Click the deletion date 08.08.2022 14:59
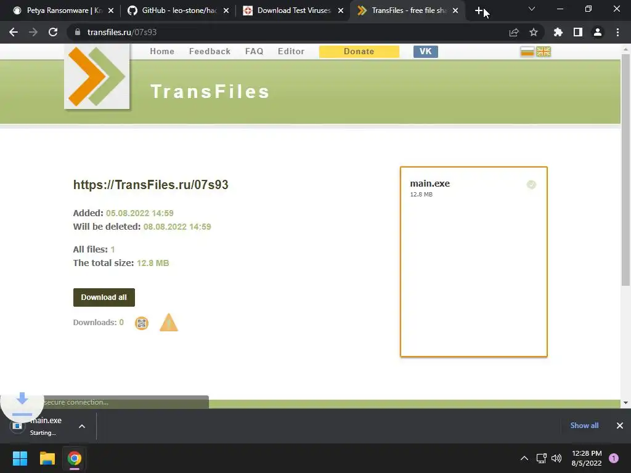 tap(177, 227)
